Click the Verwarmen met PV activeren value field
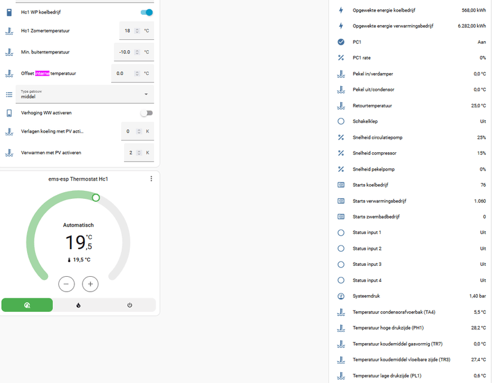The height and width of the screenshot is (383, 492). (x=139, y=152)
